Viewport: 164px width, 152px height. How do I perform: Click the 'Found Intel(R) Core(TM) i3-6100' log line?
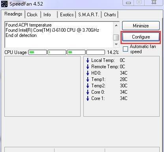(52, 30)
